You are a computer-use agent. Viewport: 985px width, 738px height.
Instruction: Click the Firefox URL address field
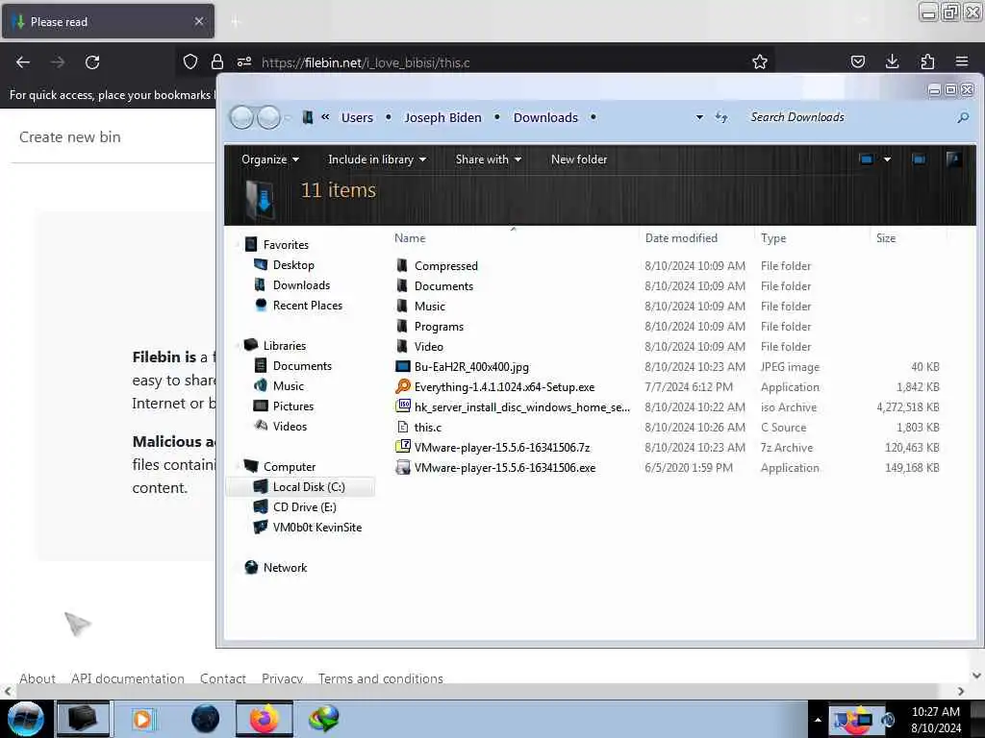496,62
